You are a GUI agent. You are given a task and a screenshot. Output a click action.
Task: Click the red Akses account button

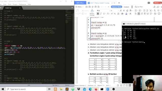point(157,3)
